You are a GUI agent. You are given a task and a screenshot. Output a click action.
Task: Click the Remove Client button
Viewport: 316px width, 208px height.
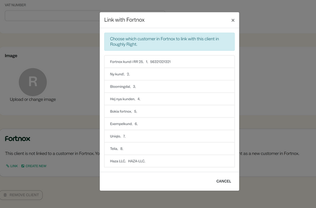21,195
